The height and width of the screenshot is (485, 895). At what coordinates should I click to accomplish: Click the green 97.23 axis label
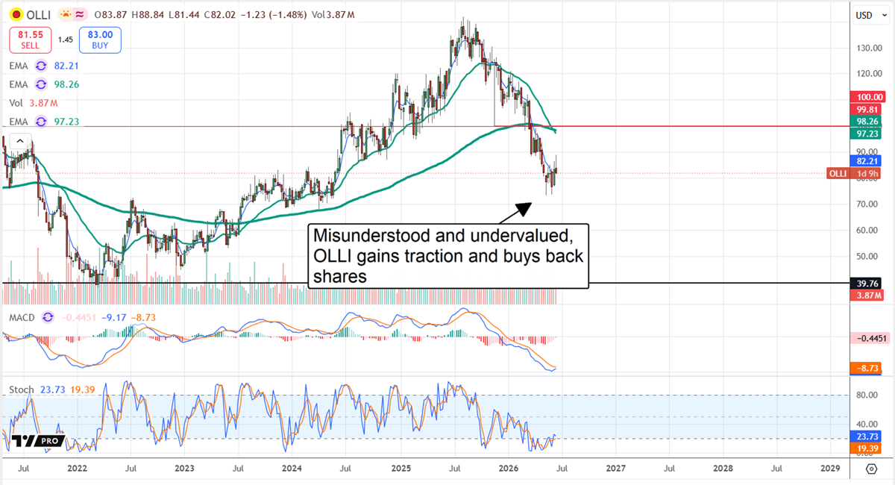(867, 133)
